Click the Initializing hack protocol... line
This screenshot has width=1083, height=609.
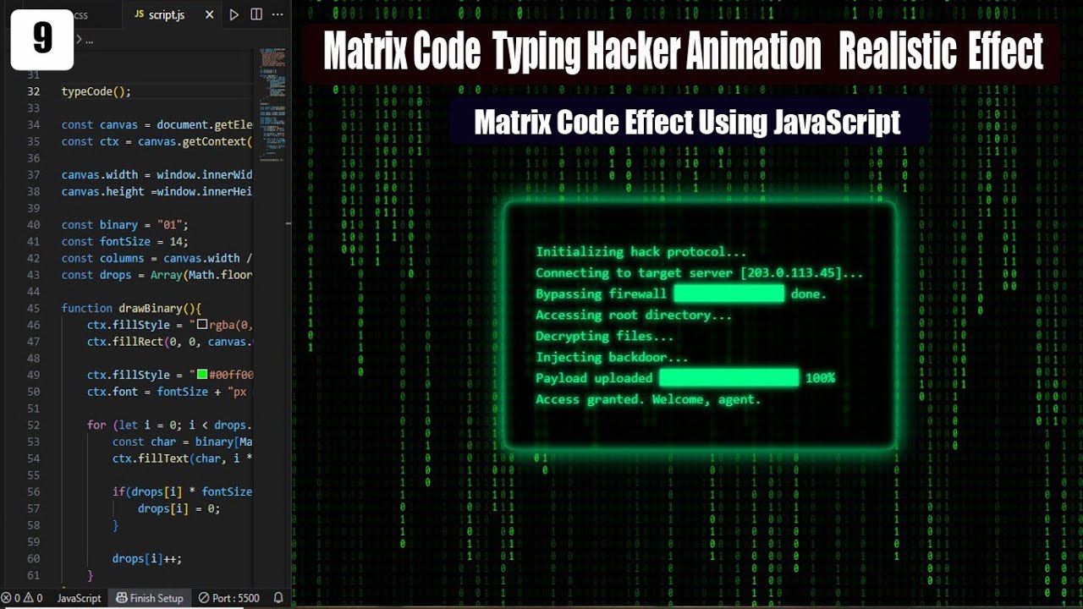click(x=641, y=252)
